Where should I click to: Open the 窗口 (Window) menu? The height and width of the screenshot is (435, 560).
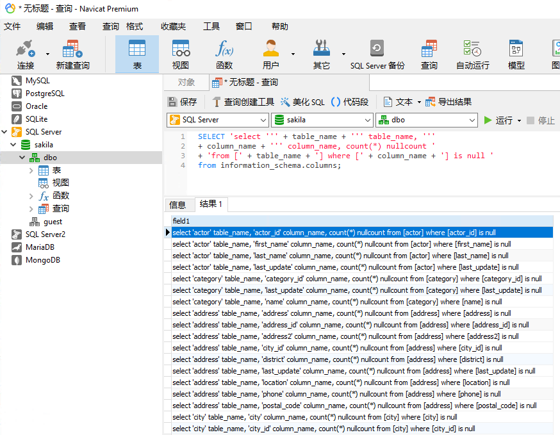coord(244,26)
